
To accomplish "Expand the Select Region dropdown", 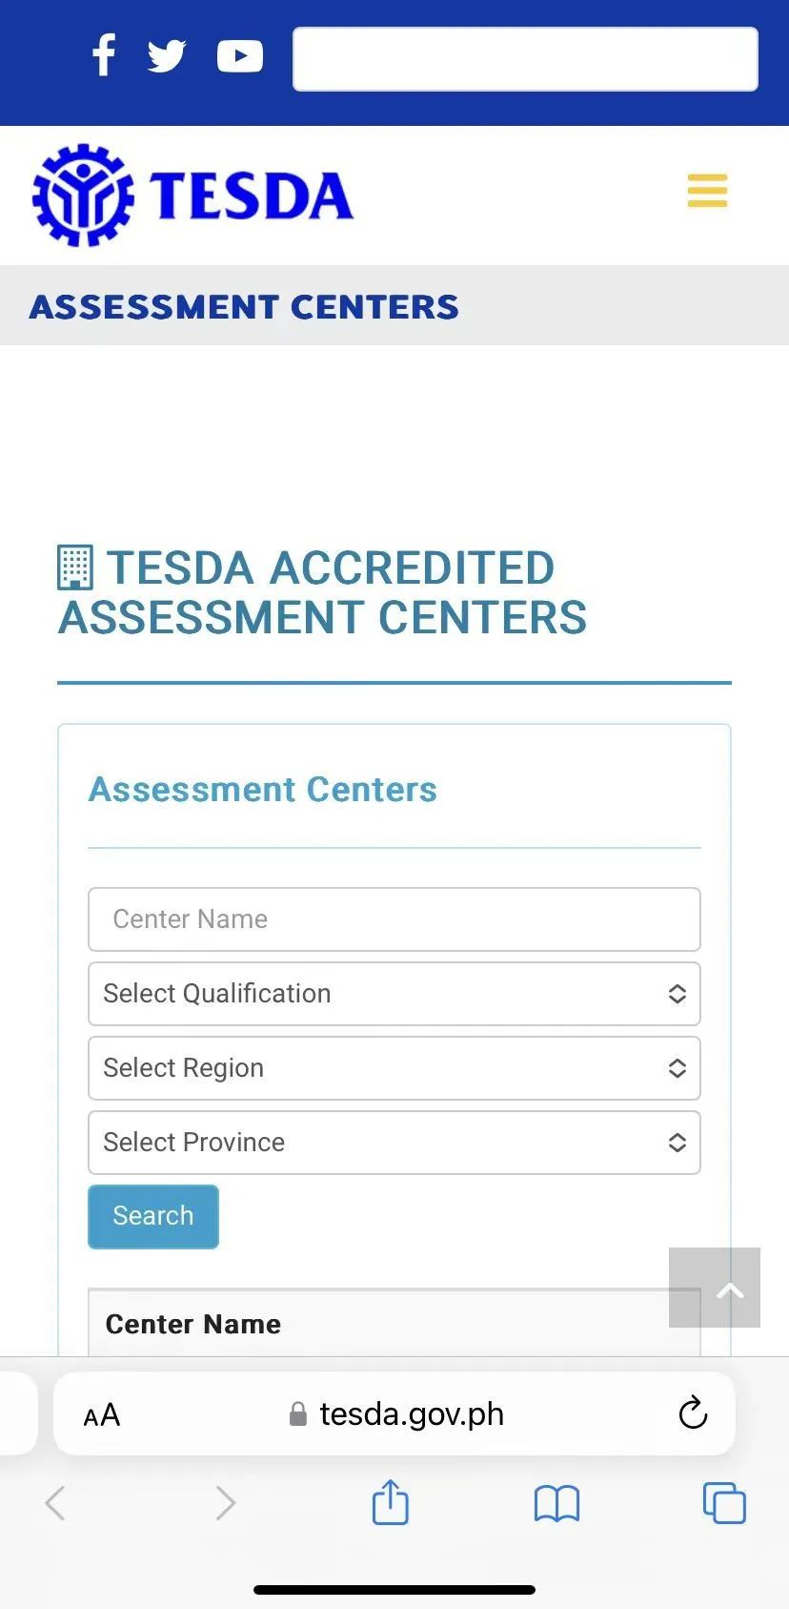I will point(394,1068).
